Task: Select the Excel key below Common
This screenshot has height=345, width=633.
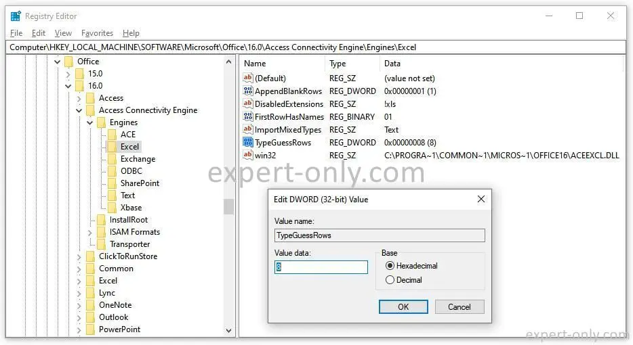Action: (x=108, y=281)
